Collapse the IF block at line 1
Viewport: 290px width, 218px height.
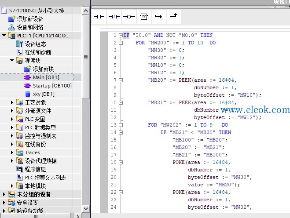[x=121, y=35]
